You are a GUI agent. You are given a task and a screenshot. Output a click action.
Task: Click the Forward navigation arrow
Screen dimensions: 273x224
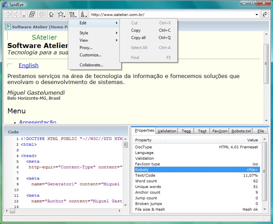click(x=16, y=14)
